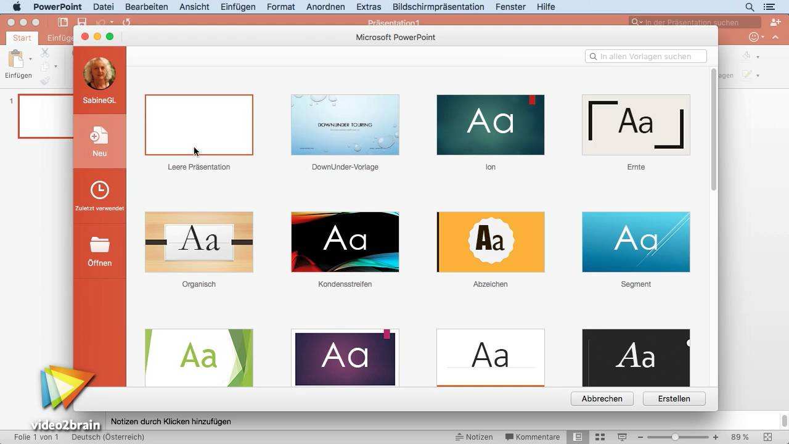Toggle Kommentare in the status bar
789x444 pixels.
click(x=533, y=437)
